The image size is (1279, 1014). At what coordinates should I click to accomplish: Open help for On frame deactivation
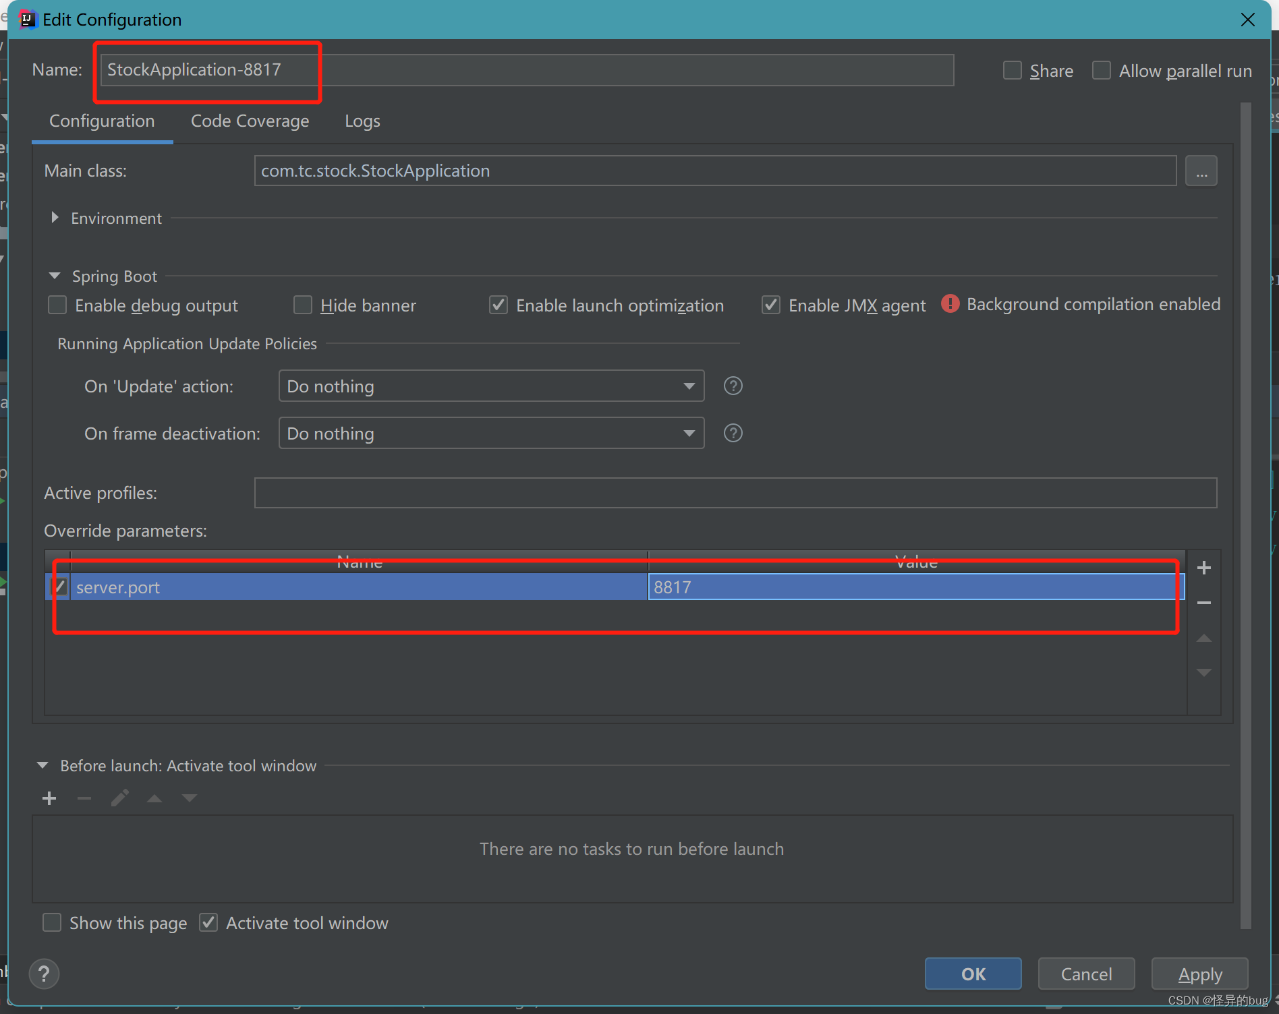[733, 433]
